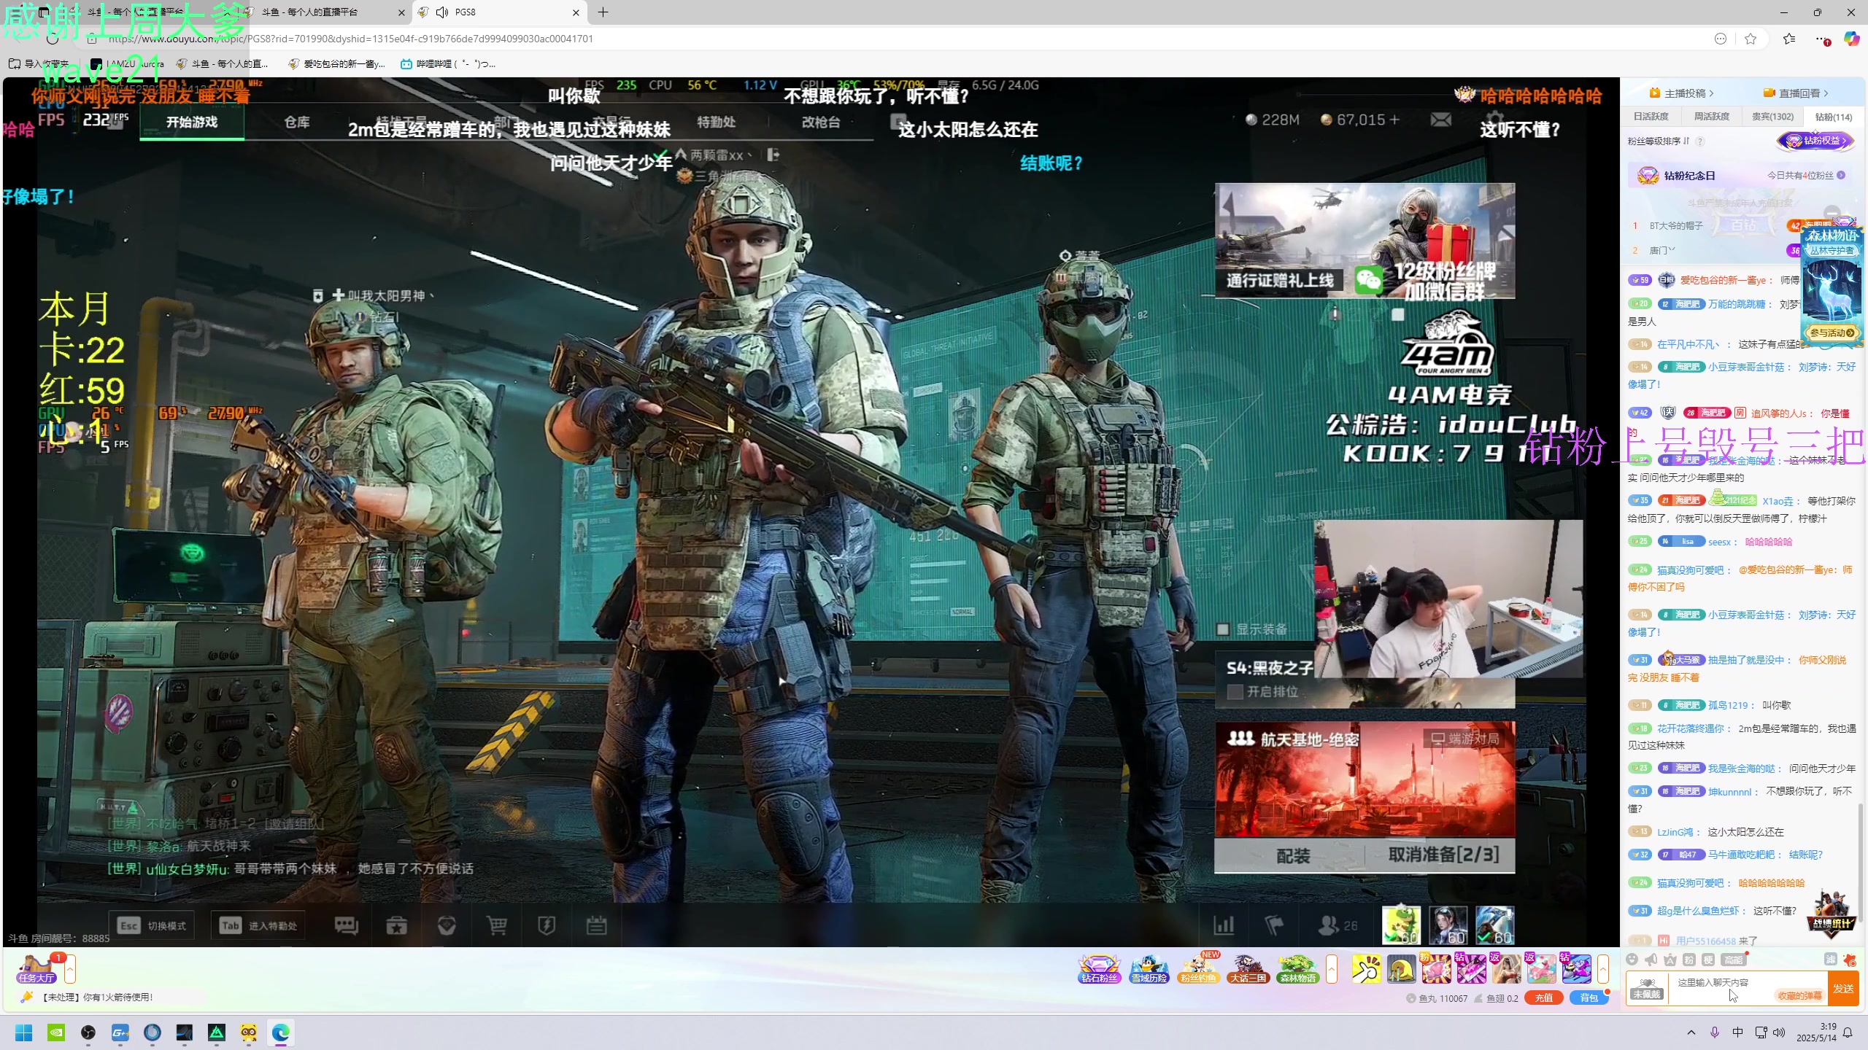Viewport: 1868px width, 1050px height.
Task: Click the in-game mail envelope icon
Action: coord(1441,120)
